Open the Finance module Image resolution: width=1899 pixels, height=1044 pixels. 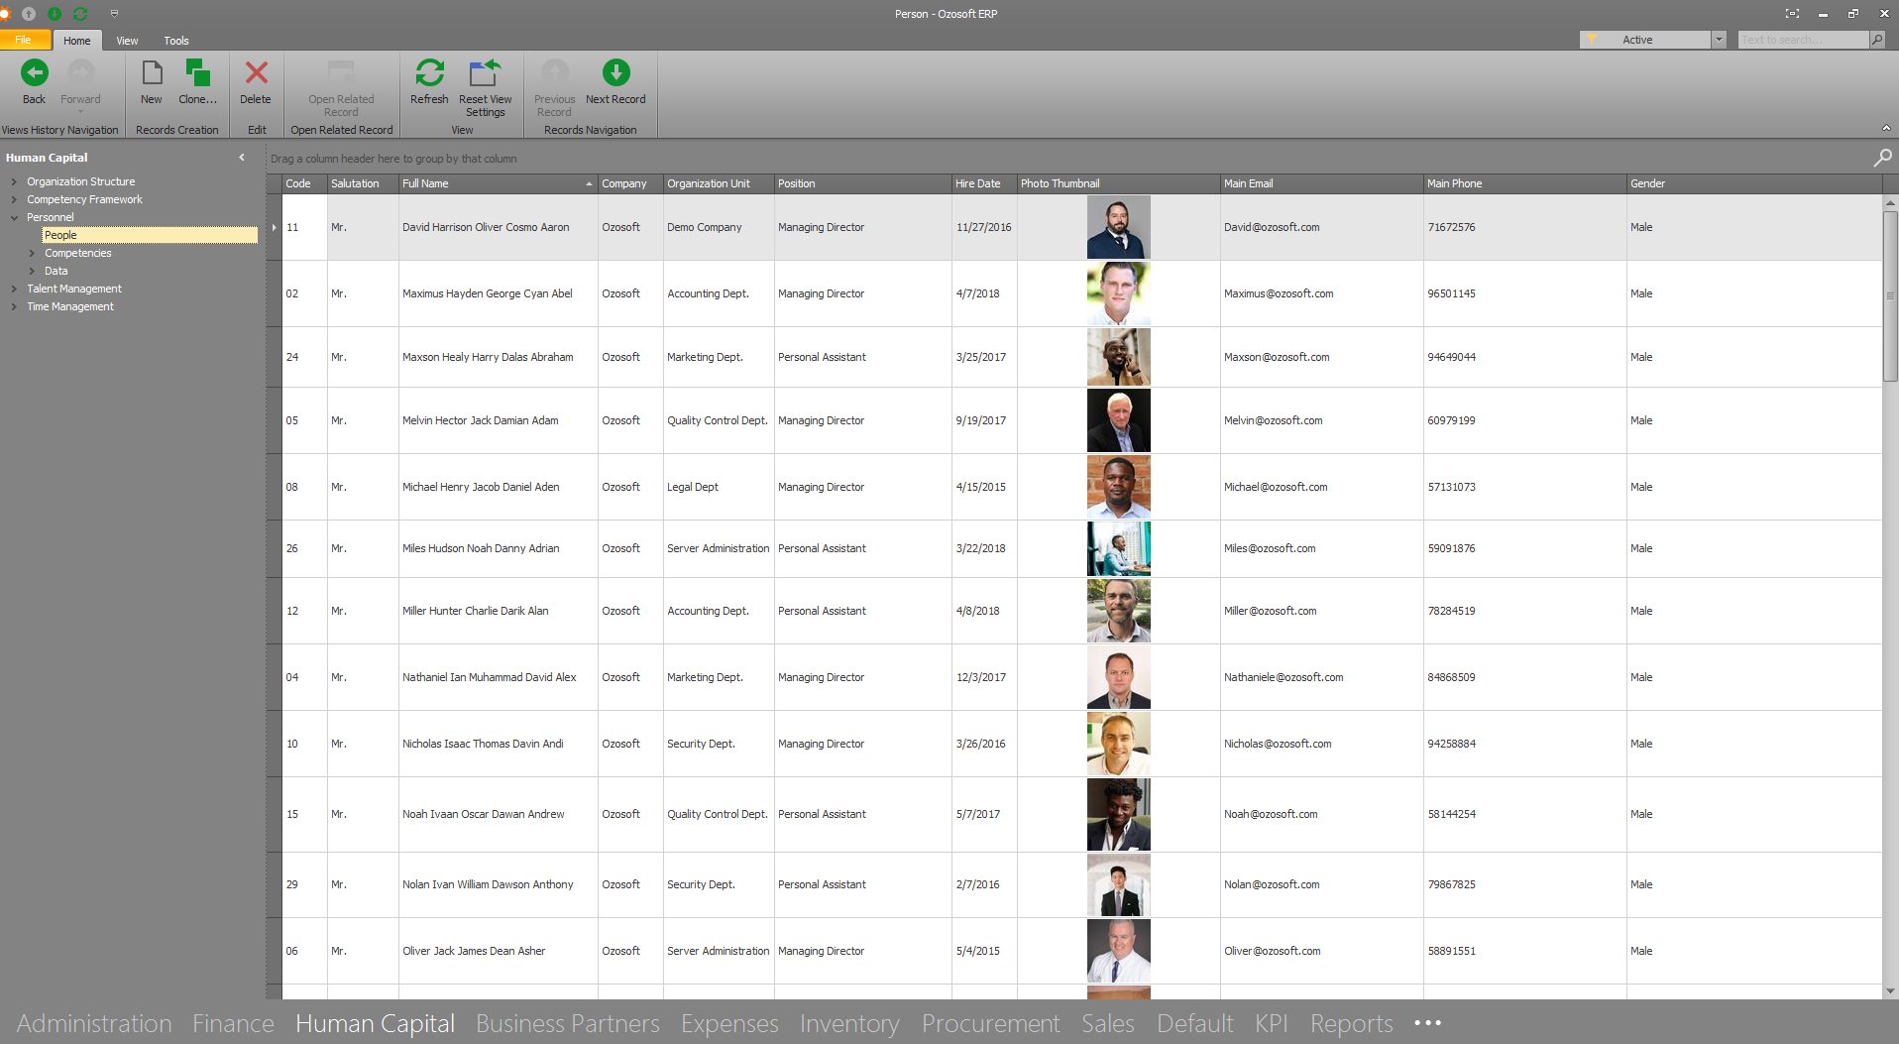coord(233,1023)
